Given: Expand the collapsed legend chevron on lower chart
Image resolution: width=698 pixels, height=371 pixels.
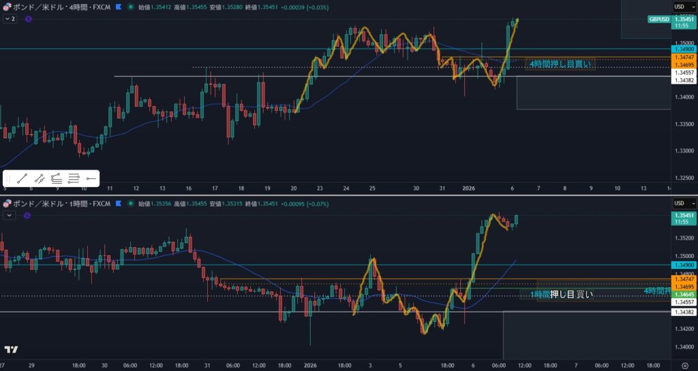Looking at the screenshot, I should 10,215.
